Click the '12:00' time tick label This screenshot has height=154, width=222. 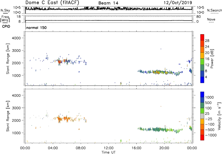pos(109,148)
